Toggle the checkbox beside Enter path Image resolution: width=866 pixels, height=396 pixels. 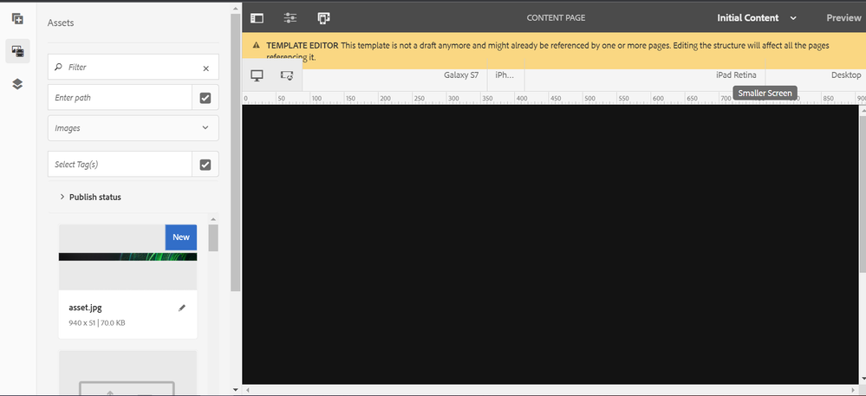click(205, 98)
